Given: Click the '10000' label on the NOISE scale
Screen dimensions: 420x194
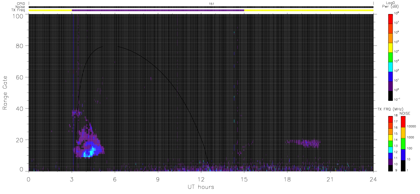Looking at the screenshot, I should tap(412, 127).
